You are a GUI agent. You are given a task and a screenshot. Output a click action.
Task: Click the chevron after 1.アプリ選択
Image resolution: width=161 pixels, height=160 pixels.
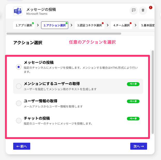(x=38, y=25)
